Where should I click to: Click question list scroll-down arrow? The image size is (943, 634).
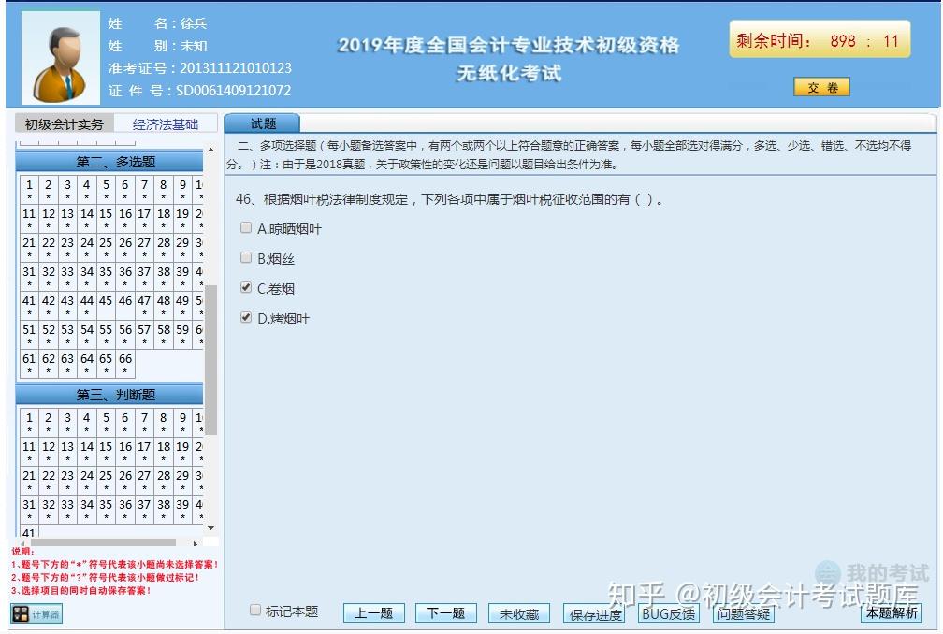point(210,528)
